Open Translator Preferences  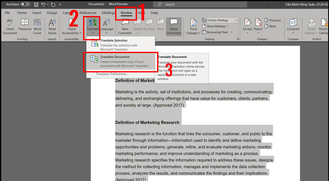(112, 74)
